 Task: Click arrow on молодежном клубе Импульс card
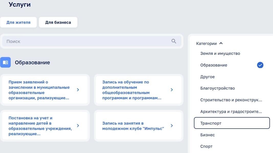click(172, 126)
